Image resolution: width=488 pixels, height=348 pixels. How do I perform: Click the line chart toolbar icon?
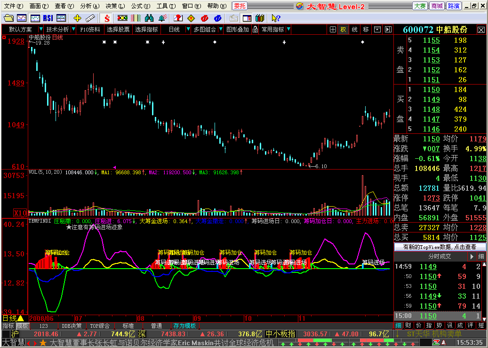[x=22, y=18]
